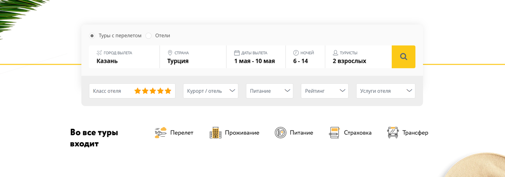Expand the 'Курорт / отель' dropdown

[x=211, y=91]
